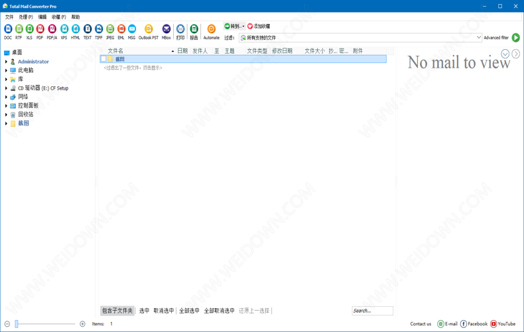Open the Automate tool
524x332 pixels.
212,31
